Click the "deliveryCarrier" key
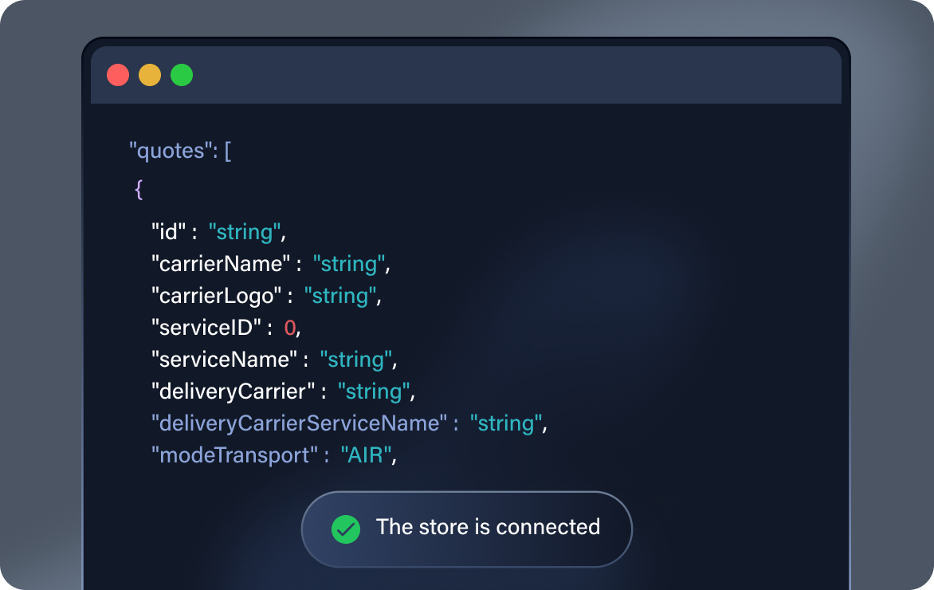 coord(234,391)
